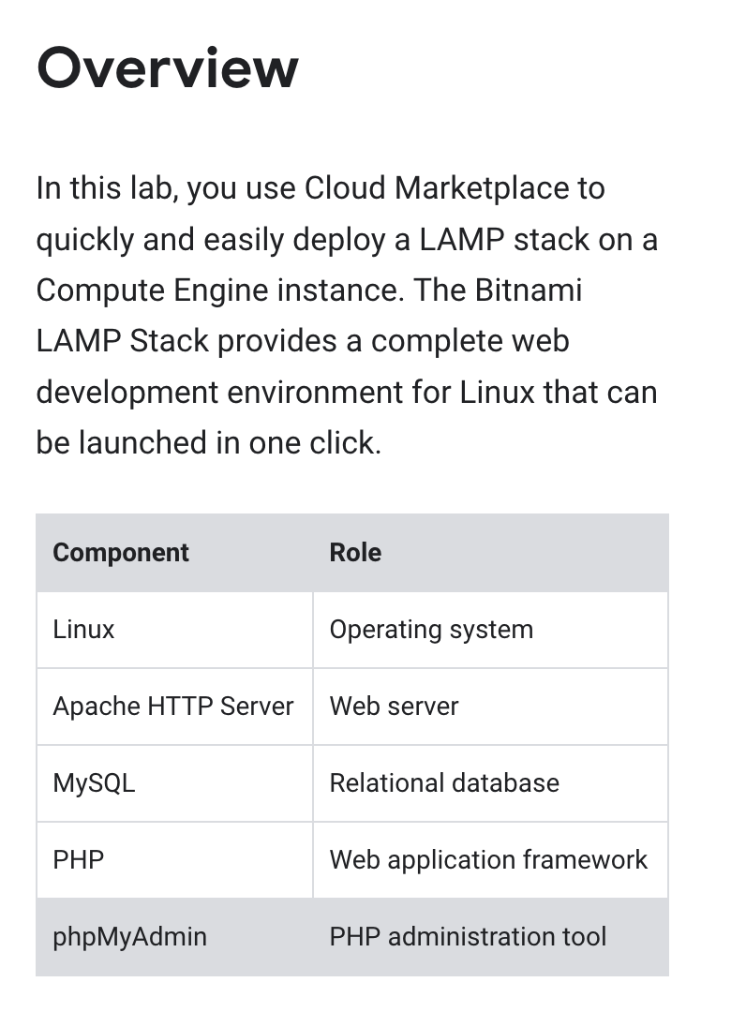Click the Linux table cell

coord(174,630)
